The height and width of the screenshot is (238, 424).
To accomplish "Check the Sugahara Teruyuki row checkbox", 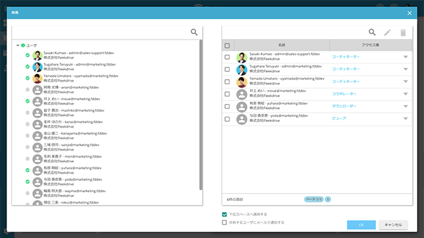I will tap(227, 69).
